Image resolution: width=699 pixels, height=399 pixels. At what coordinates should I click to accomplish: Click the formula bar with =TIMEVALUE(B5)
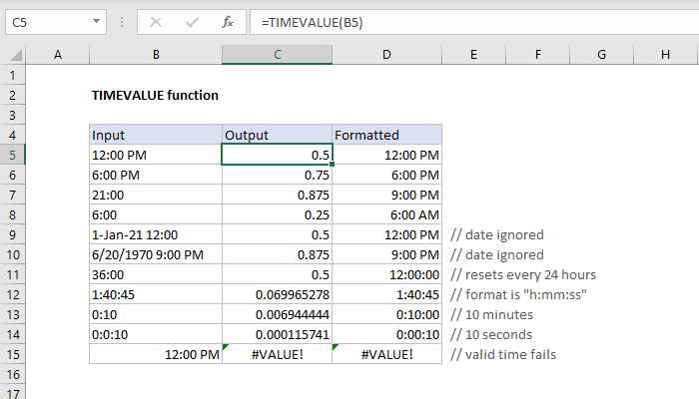click(x=474, y=22)
